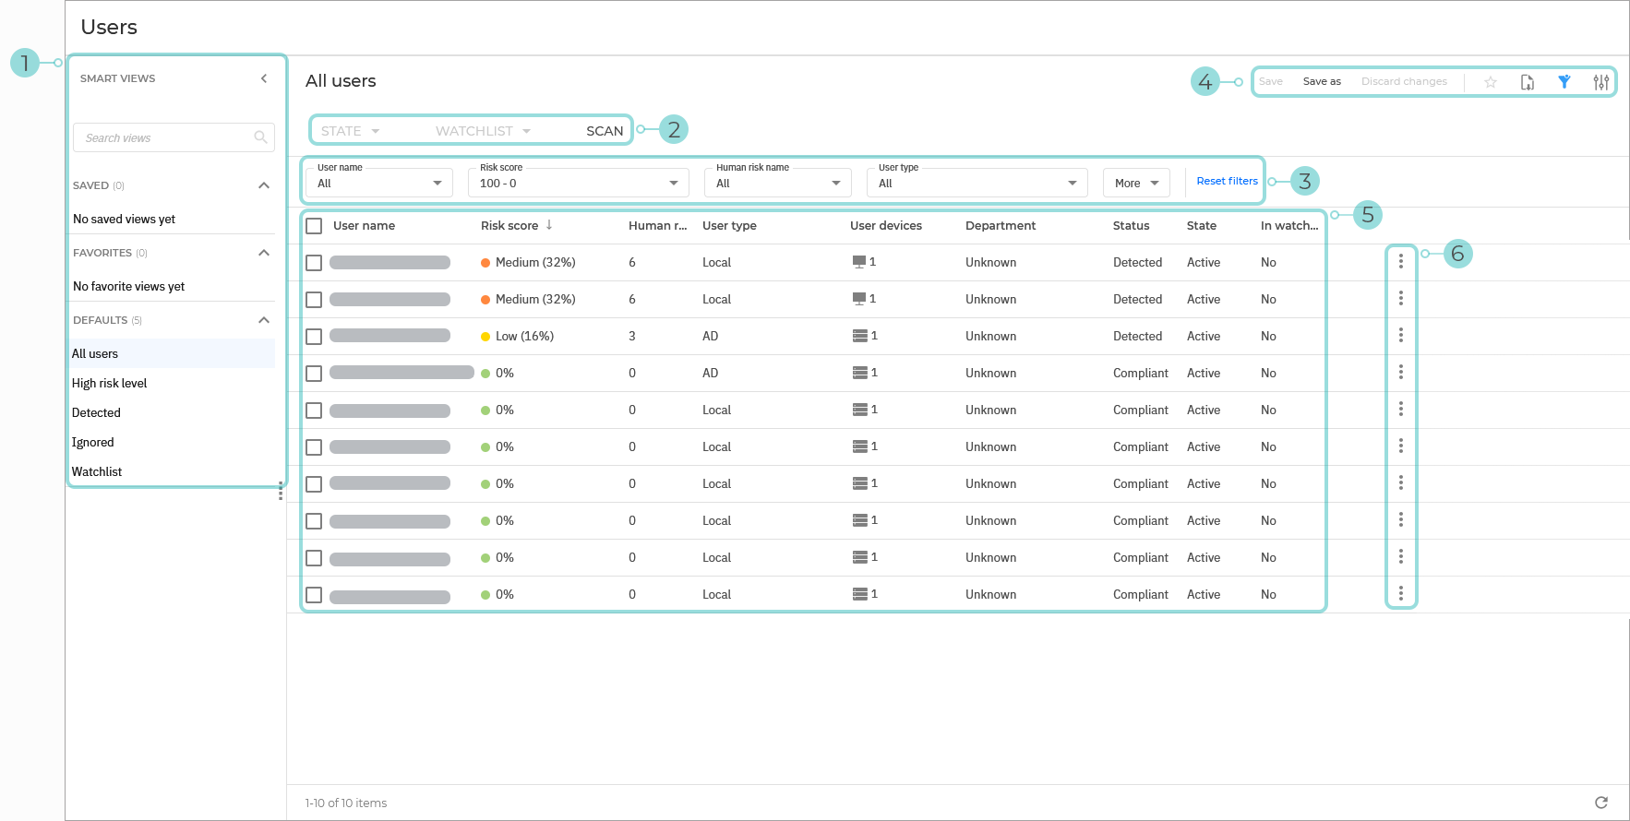
Task: Check the AD user with 0% risk
Action: (314, 374)
